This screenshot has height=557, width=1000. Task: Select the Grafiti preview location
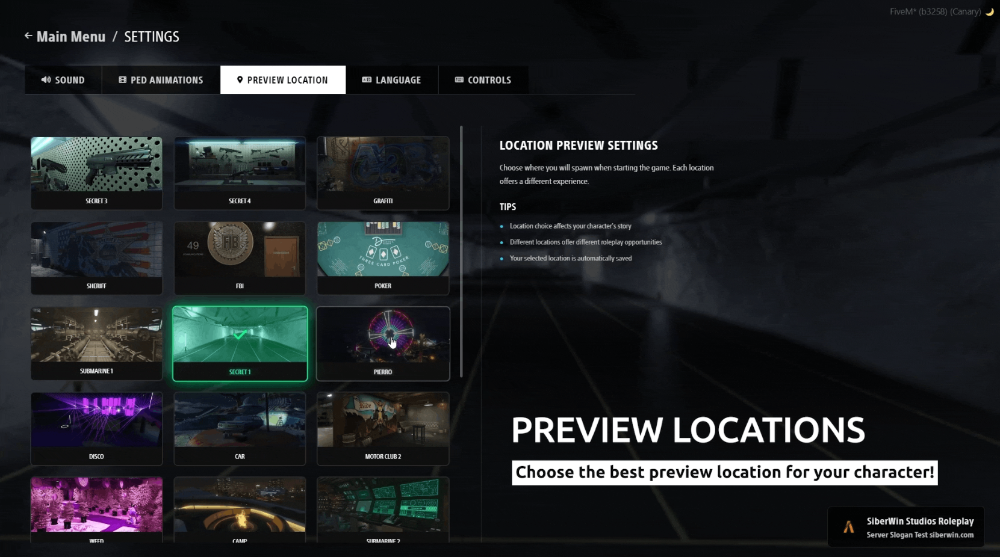point(383,173)
